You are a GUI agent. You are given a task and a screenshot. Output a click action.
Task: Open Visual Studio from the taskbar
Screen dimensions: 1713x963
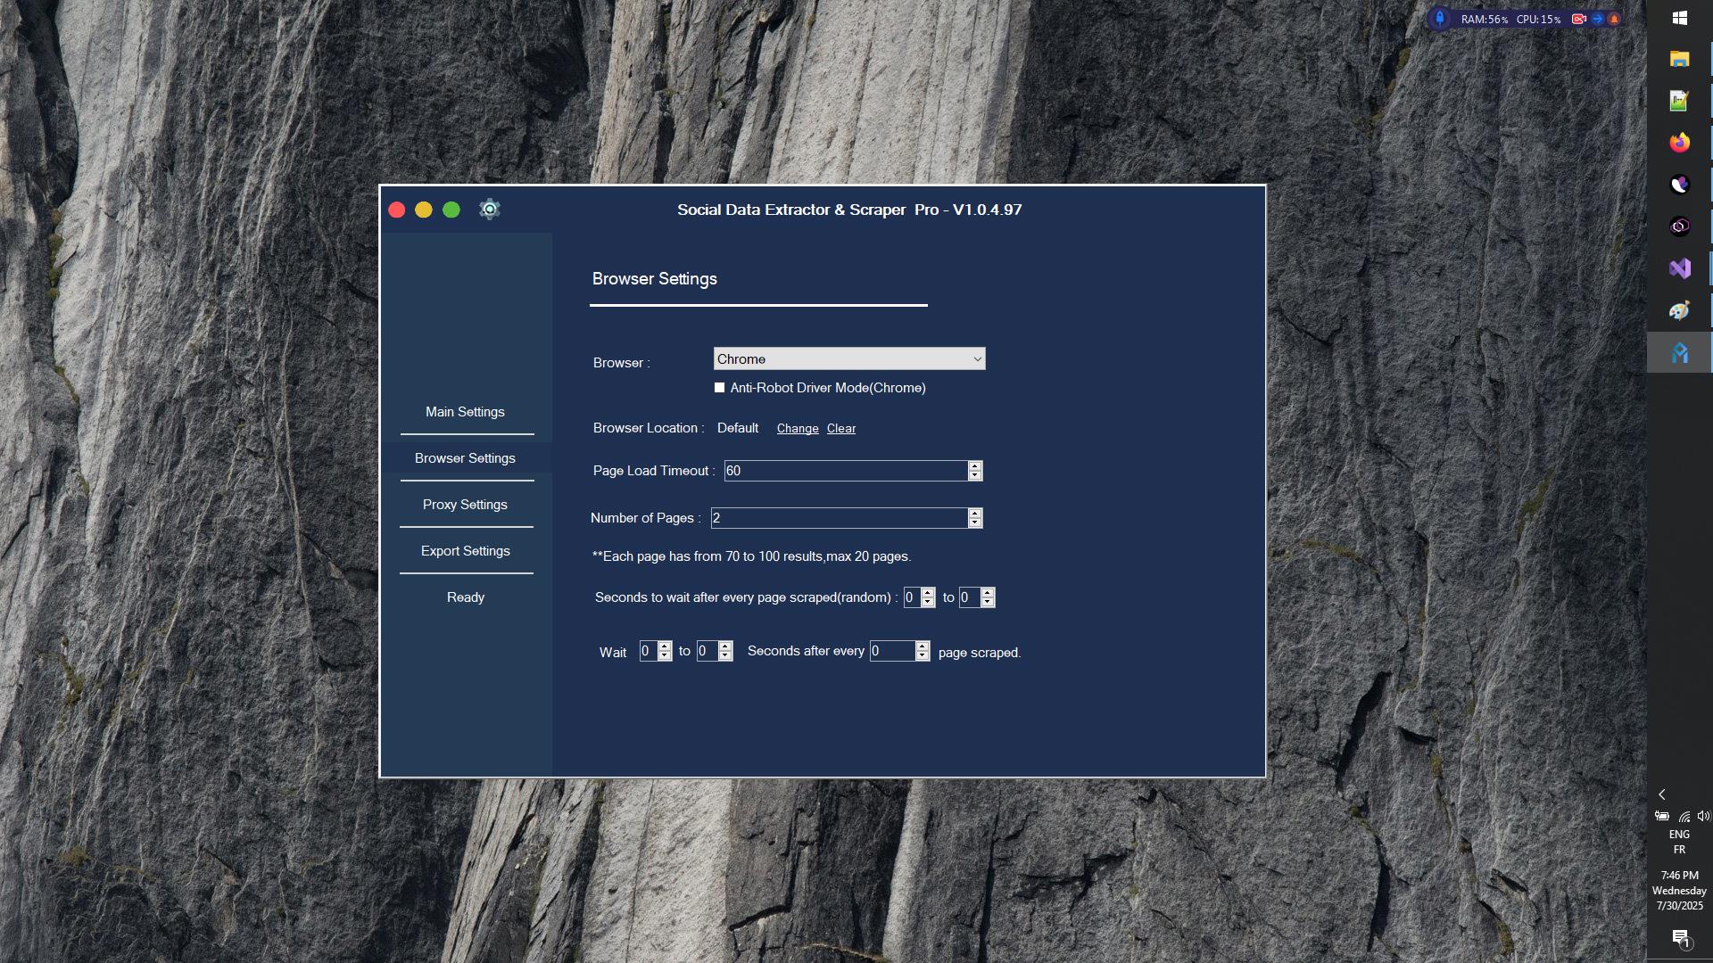click(1680, 267)
